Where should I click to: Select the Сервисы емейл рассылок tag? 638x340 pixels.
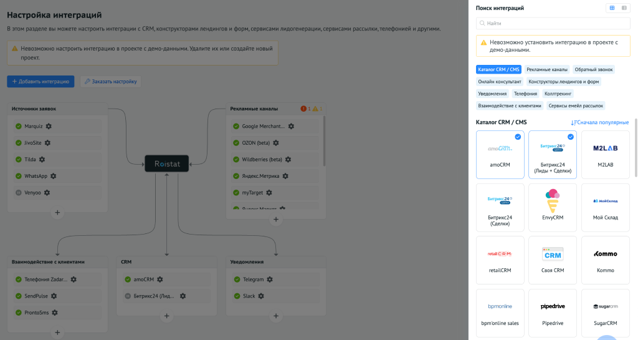pyautogui.click(x=576, y=106)
